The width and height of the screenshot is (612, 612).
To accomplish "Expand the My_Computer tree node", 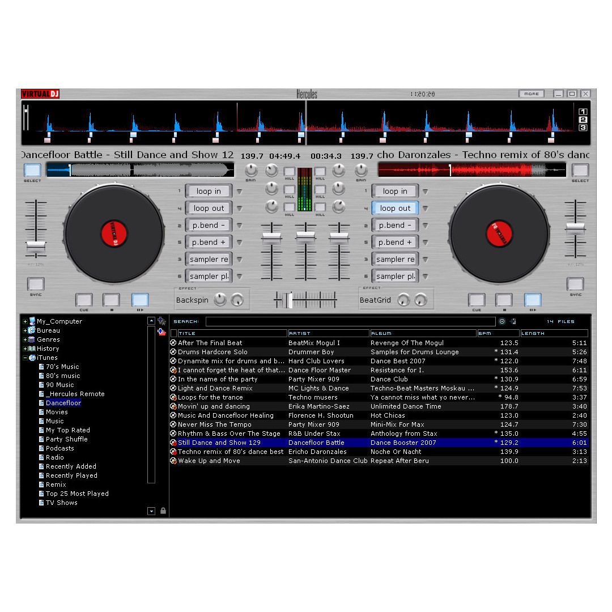I will click(x=25, y=321).
